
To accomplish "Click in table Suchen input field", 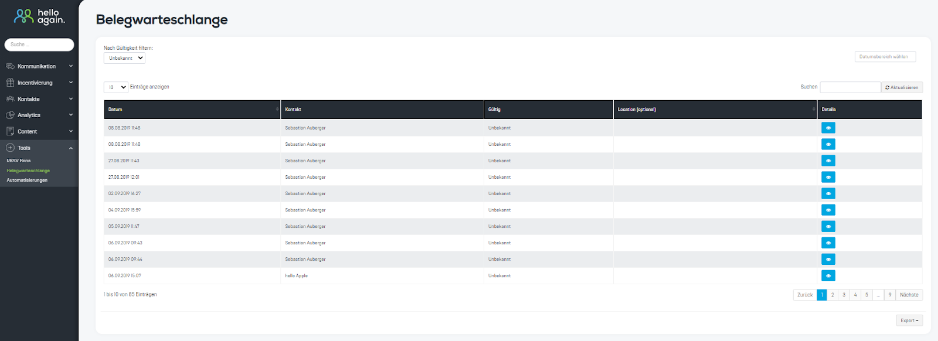I will tap(850, 87).
